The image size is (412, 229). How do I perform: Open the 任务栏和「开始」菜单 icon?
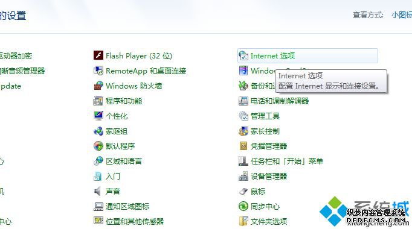pyautogui.click(x=243, y=161)
